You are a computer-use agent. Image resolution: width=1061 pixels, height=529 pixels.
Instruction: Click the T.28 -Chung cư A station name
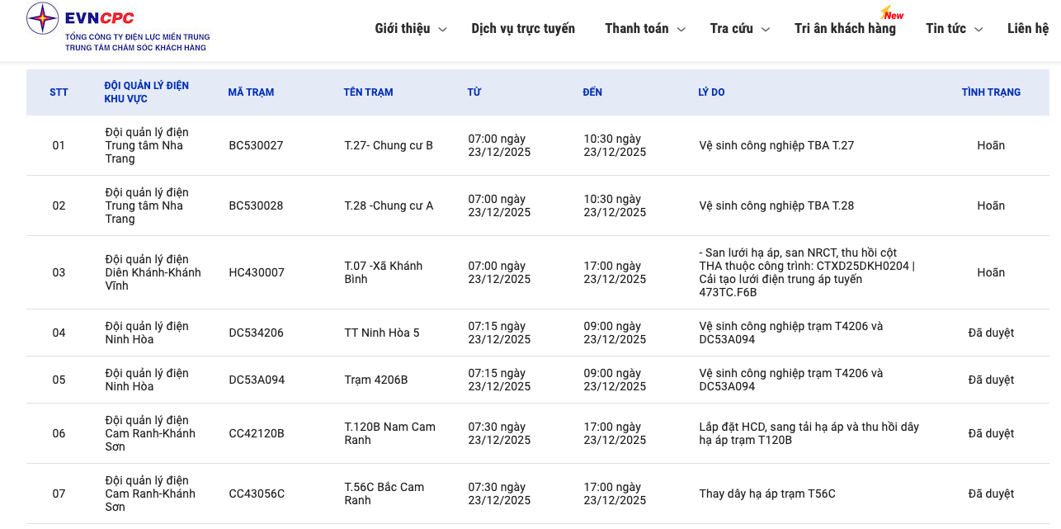pyautogui.click(x=389, y=205)
